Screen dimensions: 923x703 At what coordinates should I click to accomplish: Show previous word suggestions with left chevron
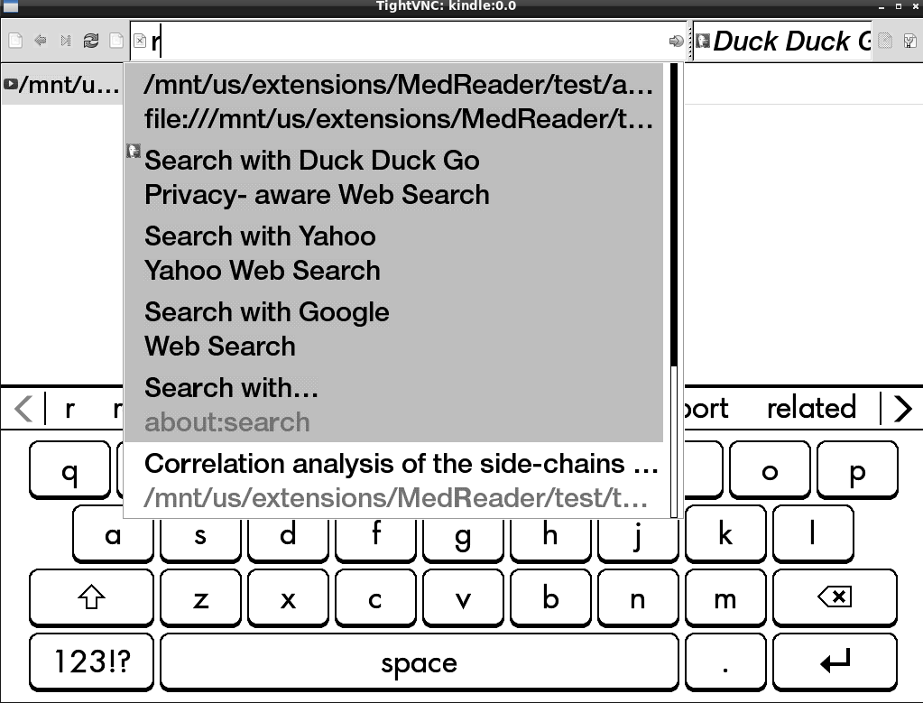(23, 409)
